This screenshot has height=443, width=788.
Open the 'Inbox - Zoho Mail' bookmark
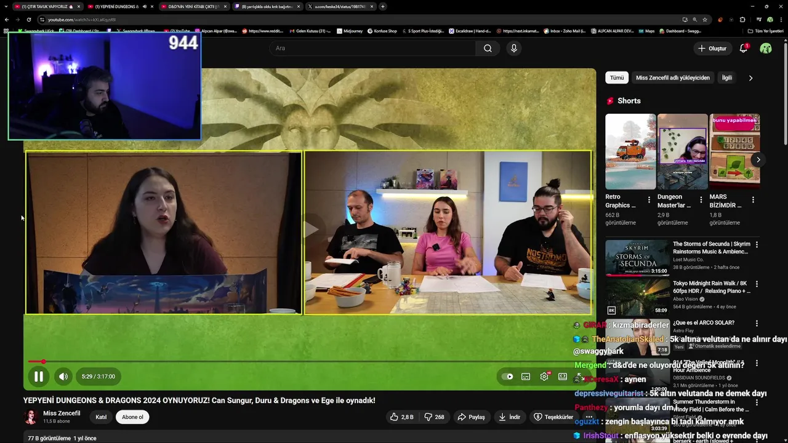coord(565,31)
